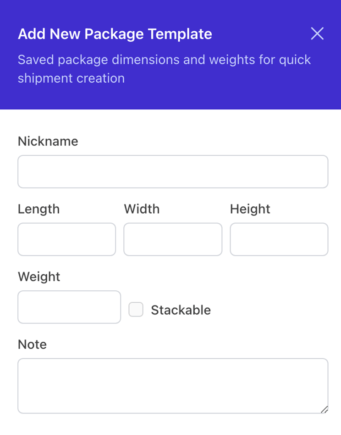Image resolution: width=341 pixels, height=435 pixels.
Task: Select the Width input box
Action: point(173,239)
